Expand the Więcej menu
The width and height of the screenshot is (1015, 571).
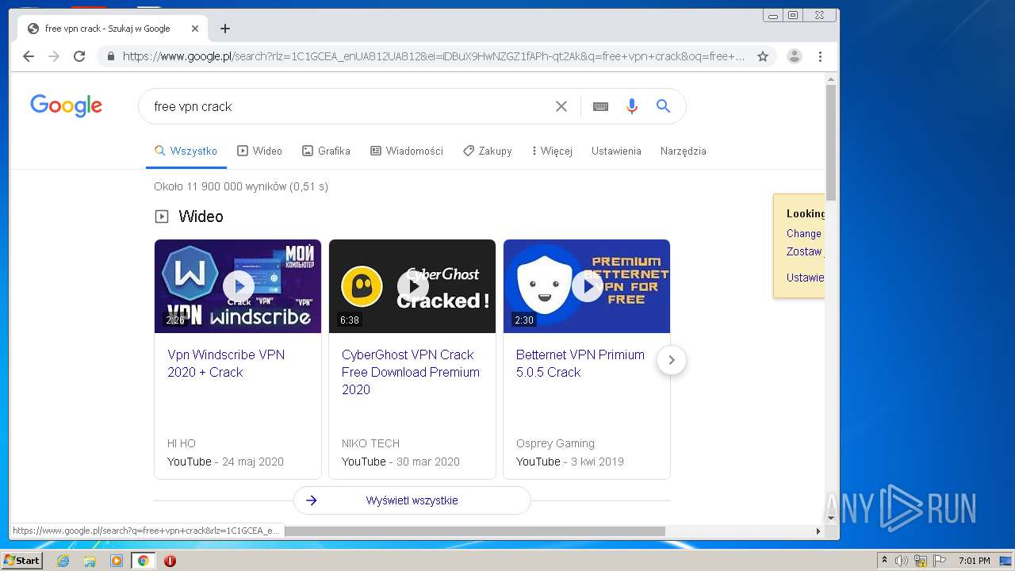[552, 151]
